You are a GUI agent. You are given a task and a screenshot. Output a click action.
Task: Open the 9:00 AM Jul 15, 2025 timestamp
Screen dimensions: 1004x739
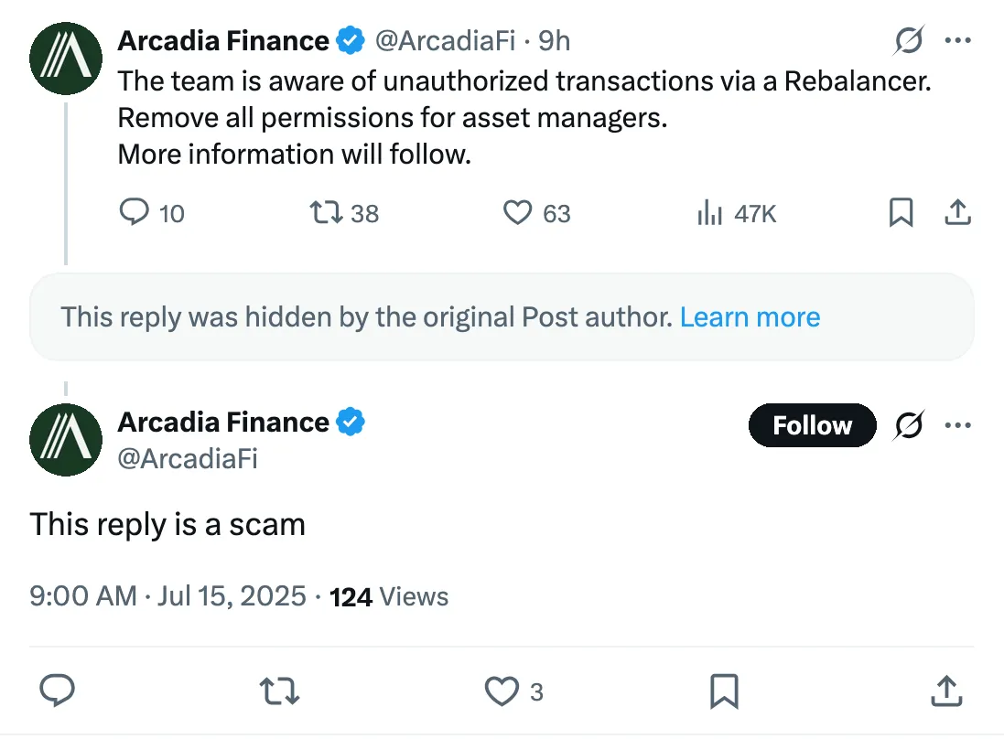pos(167,596)
